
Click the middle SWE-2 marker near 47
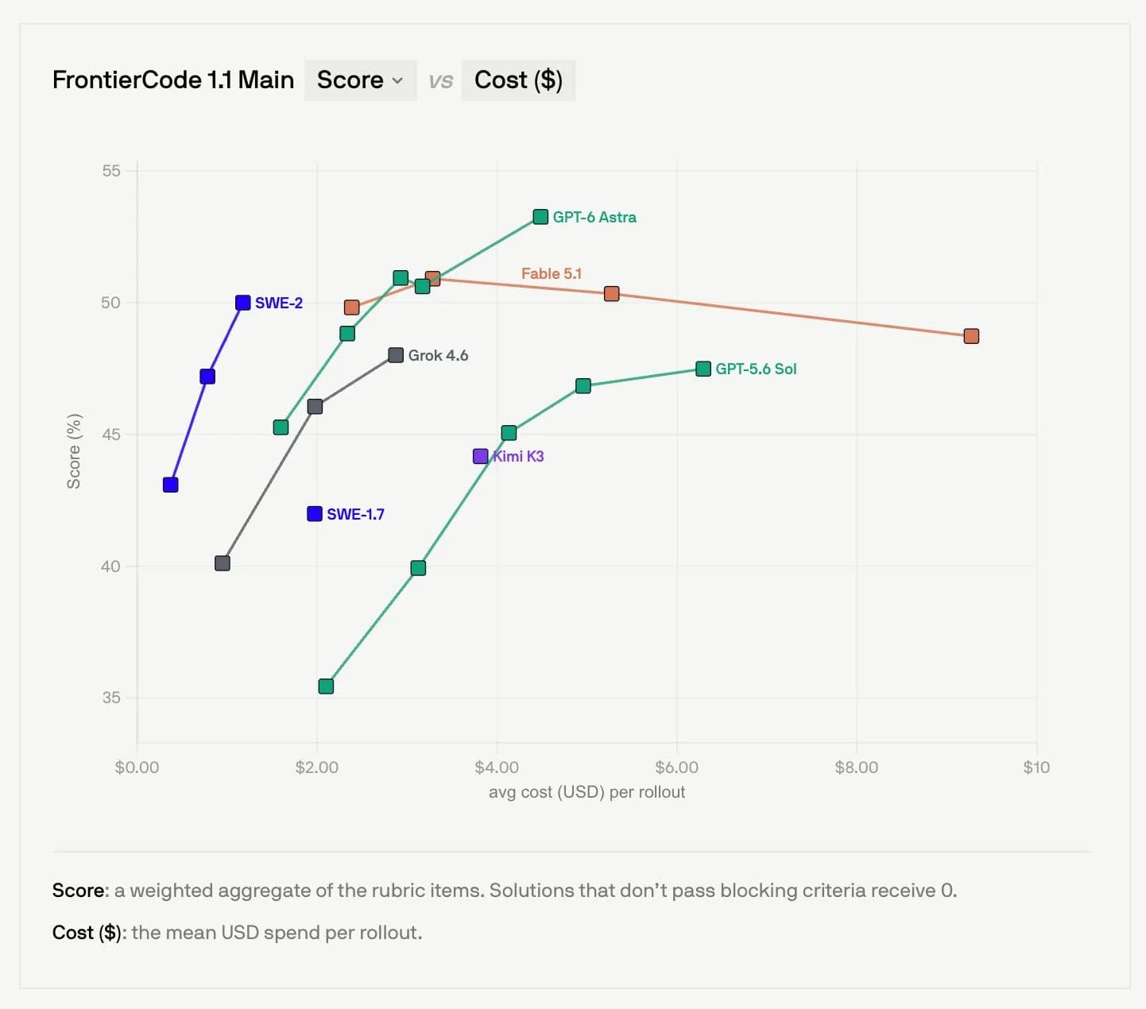[x=207, y=377]
